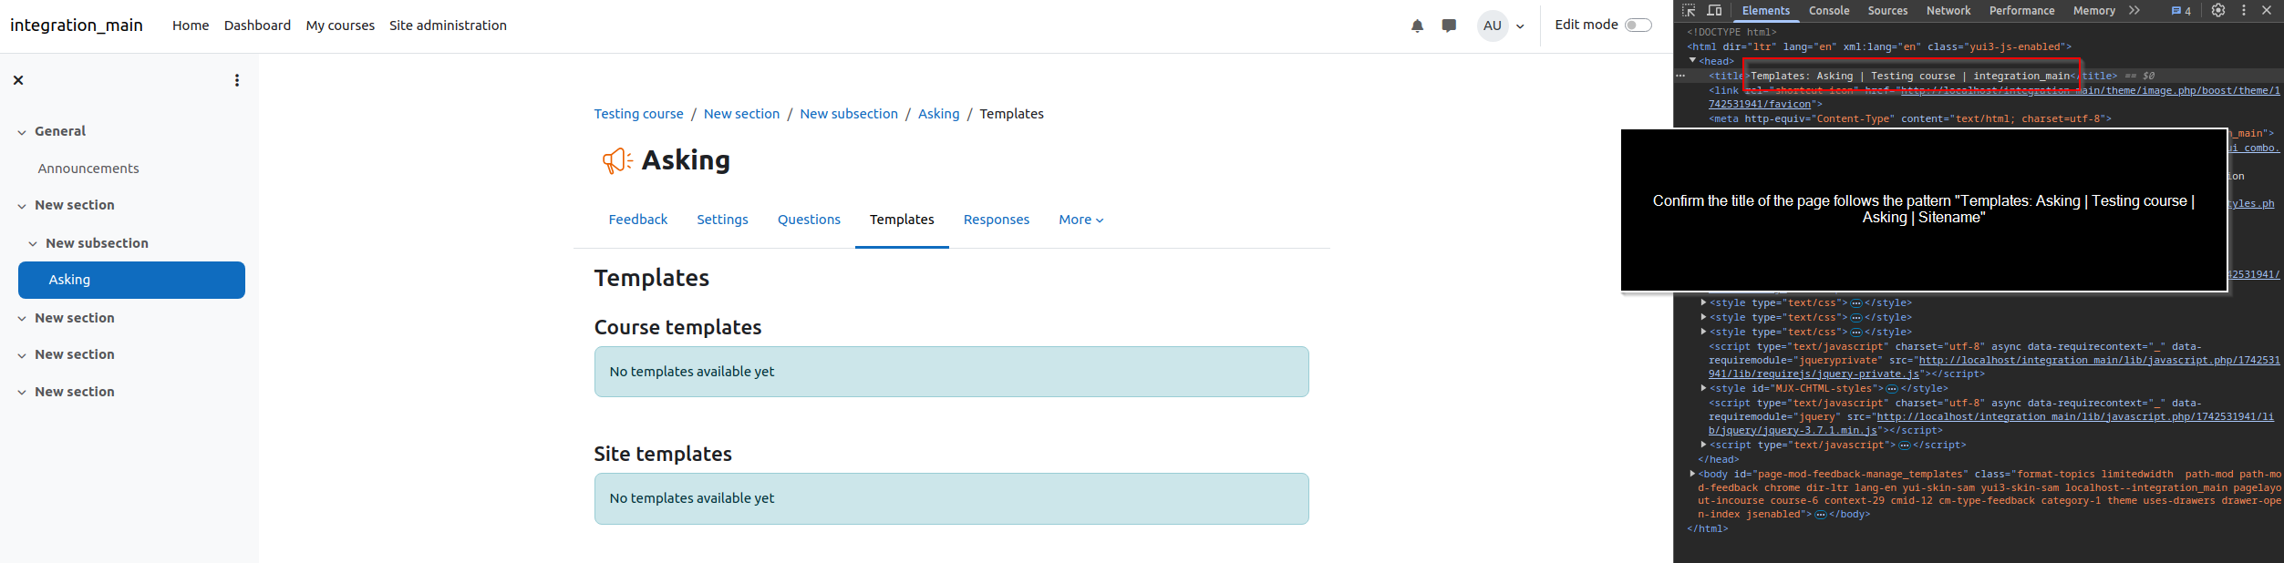Open Site administration
This screenshot has height=563, width=2284.
[x=448, y=26]
